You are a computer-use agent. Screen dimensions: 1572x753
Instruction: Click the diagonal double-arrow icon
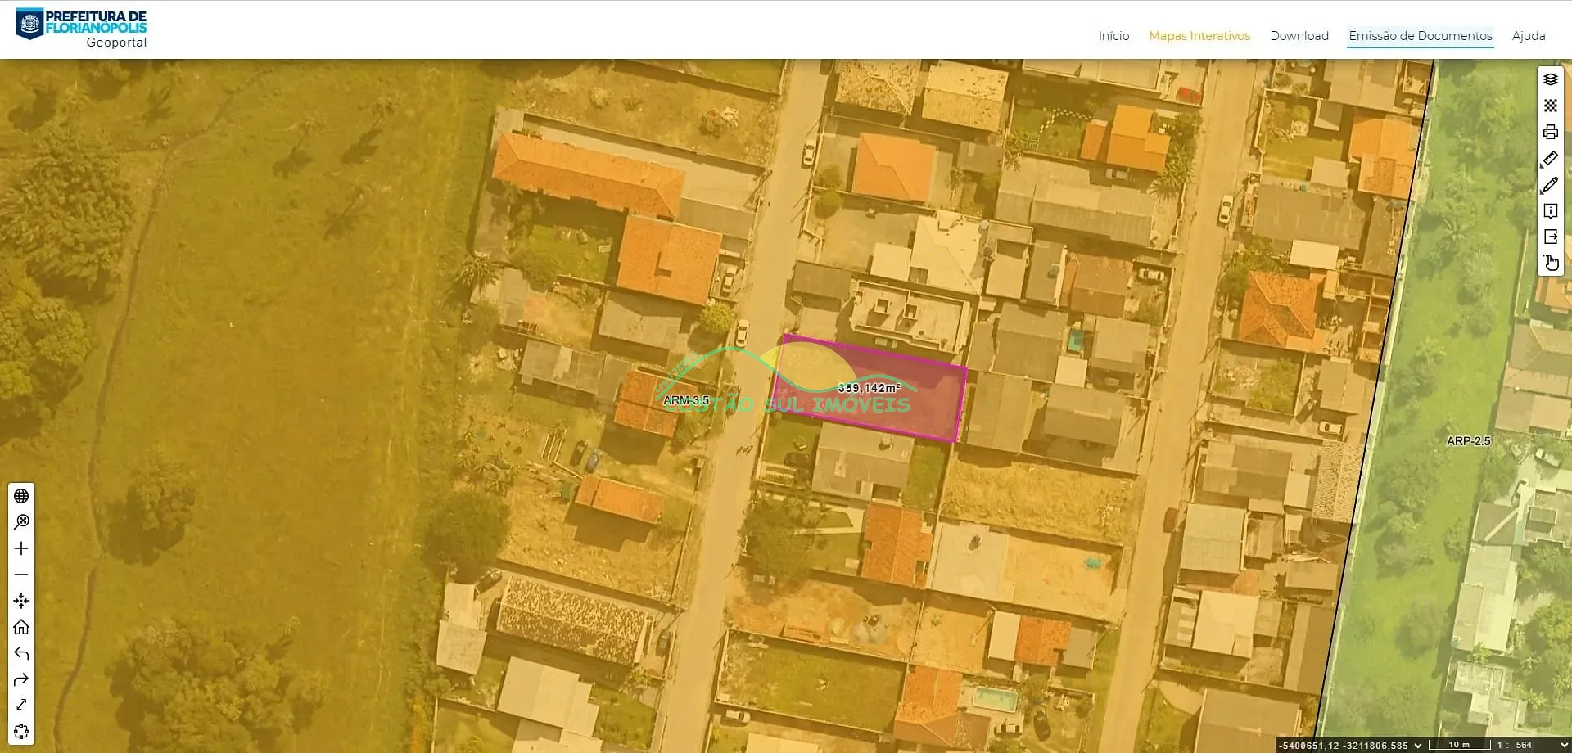point(21,705)
